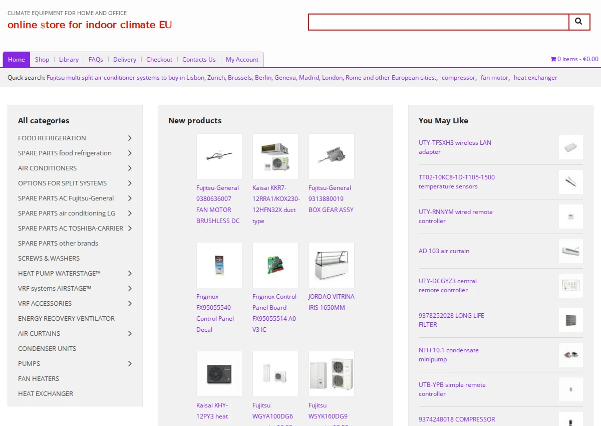Click the UTY-DCGYZ3 central remote controller thumbnail
This screenshot has height=426, width=601.
pyautogui.click(x=571, y=286)
